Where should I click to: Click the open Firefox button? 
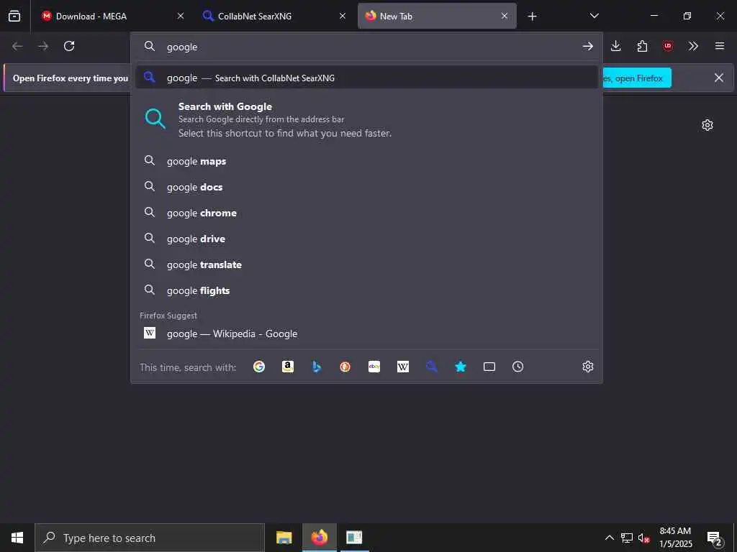(x=636, y=78)
